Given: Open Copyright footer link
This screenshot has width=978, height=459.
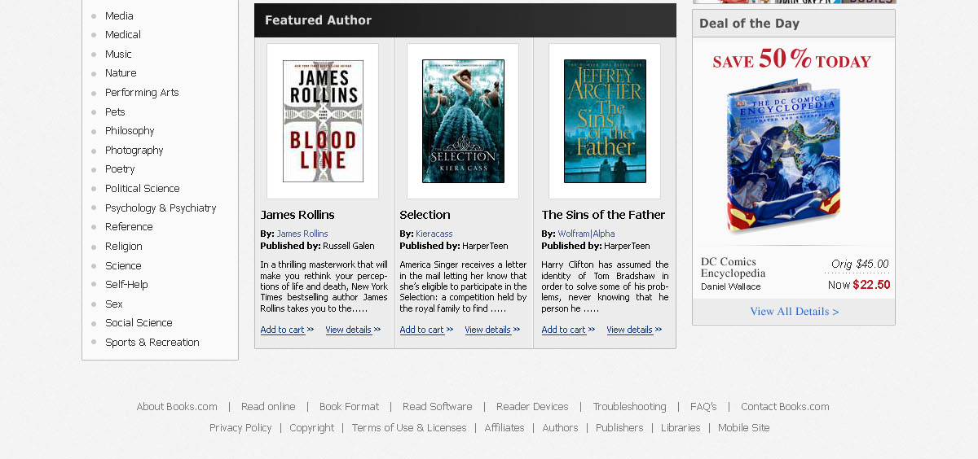Looking at the screenshot, I should 311,428.
